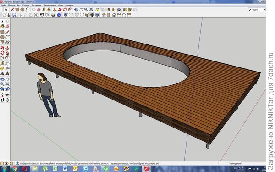The width and height of the screenshot is (275, 172).
Task: Click the Redo arrow icon
Action: pos(47,15)
